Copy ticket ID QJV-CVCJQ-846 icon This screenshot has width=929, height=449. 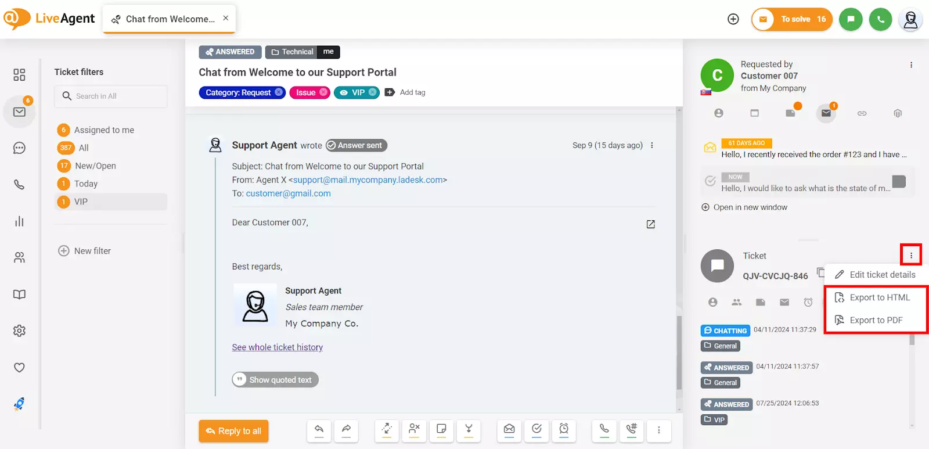tap(820, 272)
